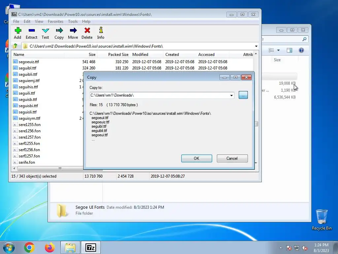Image resolution: width=338 pixels, height=254 pixels.
Task: Click OK in the Copy dialog
Action: [x=197, y=158]
